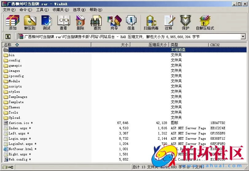Open the 收藏夹(O) menu
This screenshot has width=249, height=171.
(x=61, y=10)
